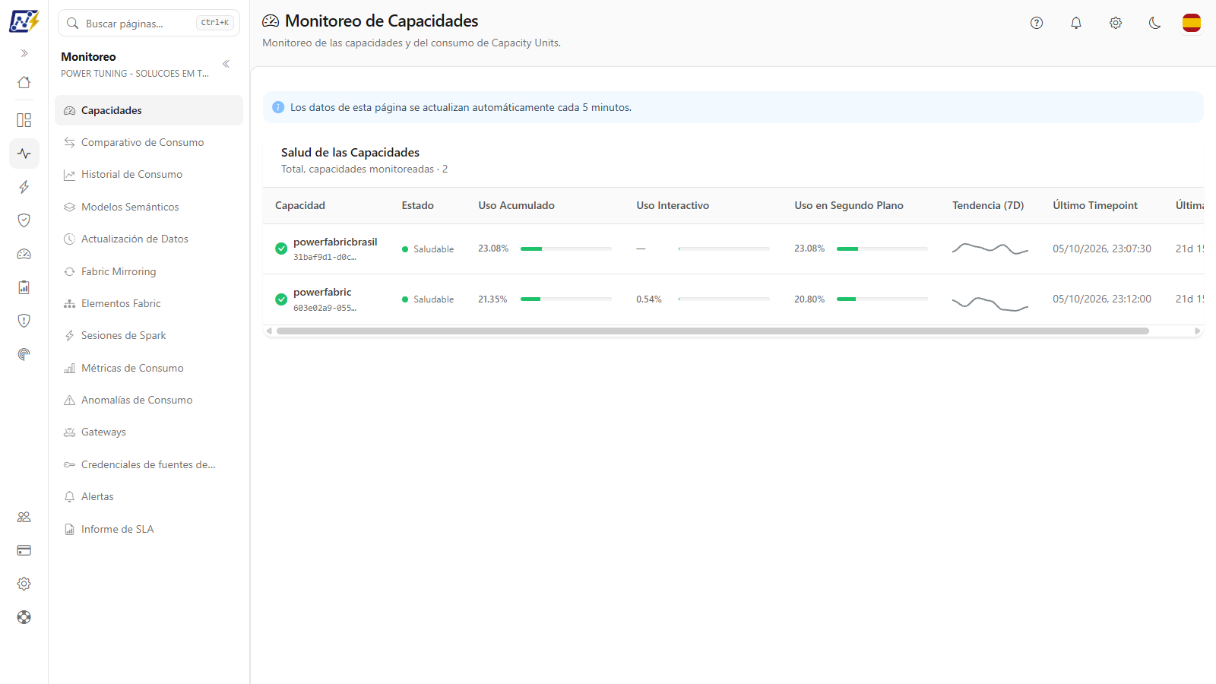The height and width of the screenshot is (684, 1216).
Task: Click the Uso Acumulado column header
Action: point(517,205)
